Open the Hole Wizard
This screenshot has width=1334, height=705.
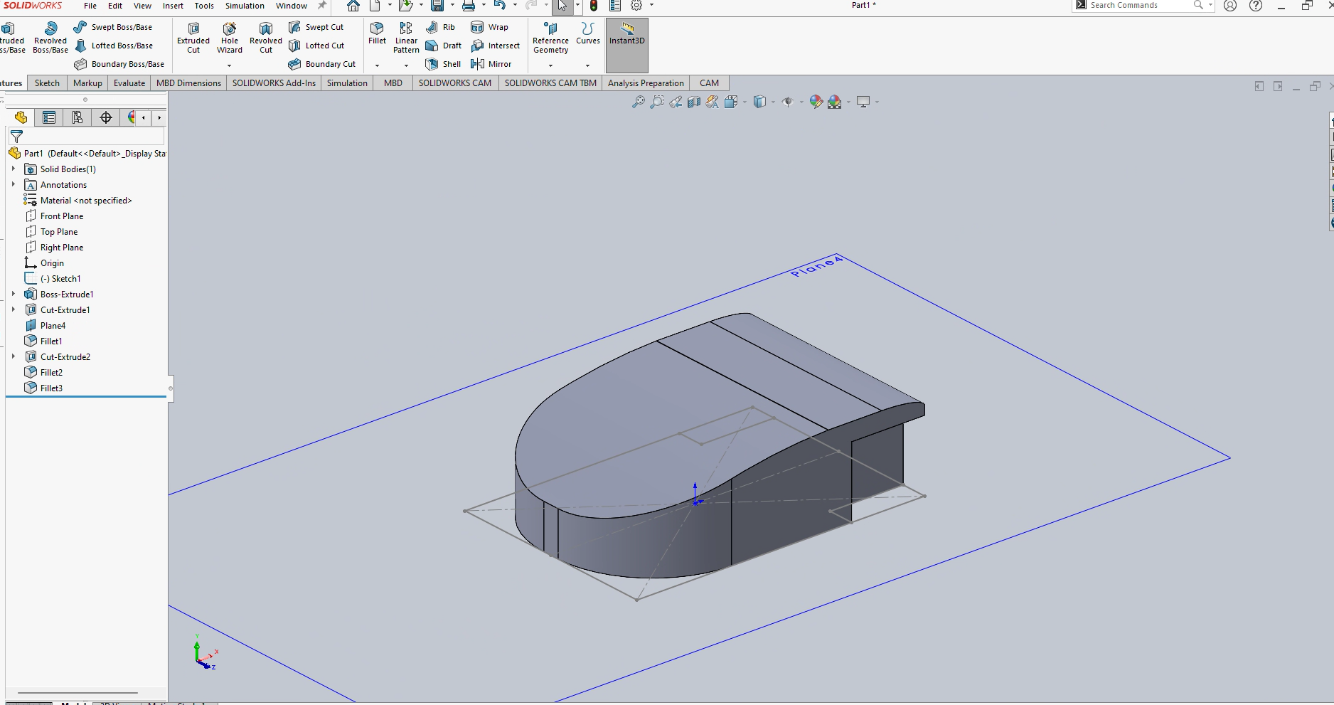[230, 37]
